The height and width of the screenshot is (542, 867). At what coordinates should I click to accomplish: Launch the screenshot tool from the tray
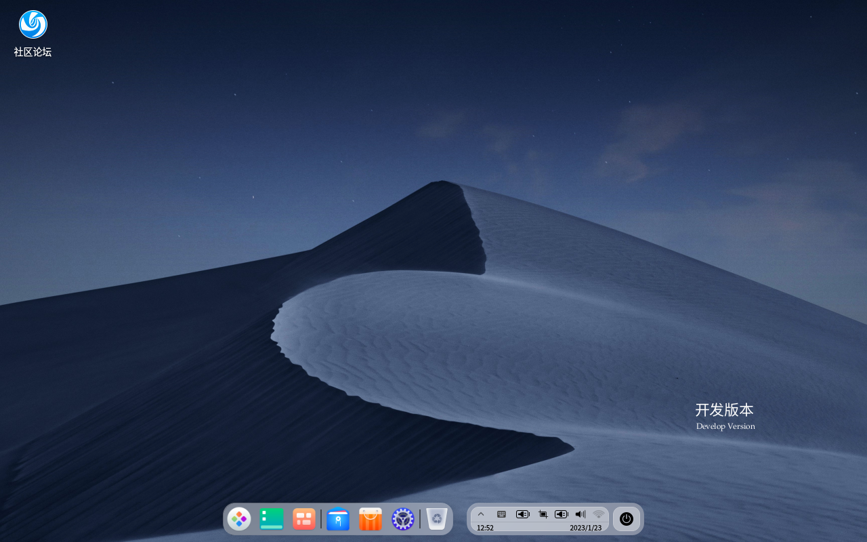coord(543,514)
